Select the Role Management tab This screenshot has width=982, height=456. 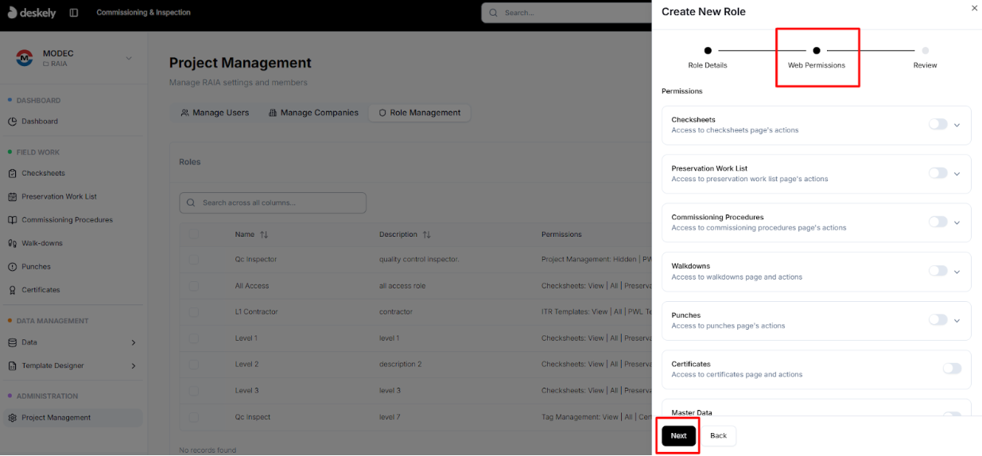point(420,113)
